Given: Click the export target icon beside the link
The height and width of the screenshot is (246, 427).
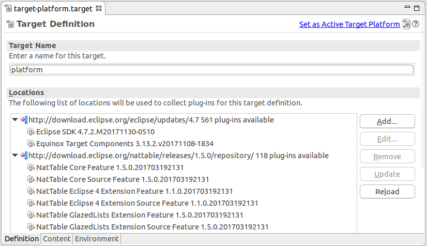Looking at the screenshot, I should coord(406,24).
